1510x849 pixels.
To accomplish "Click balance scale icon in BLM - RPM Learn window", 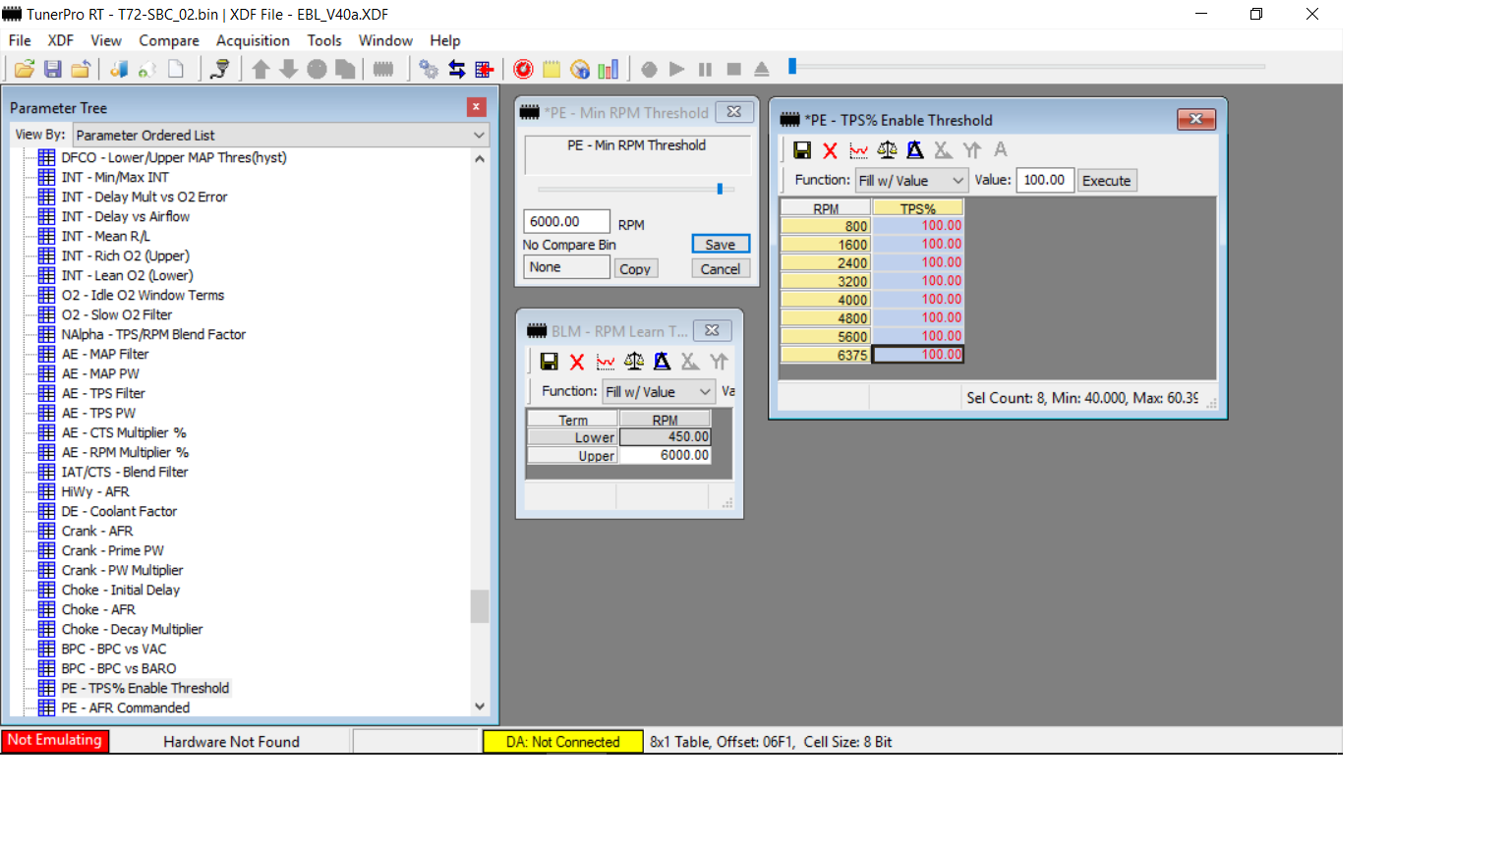I will click(634, 362).
